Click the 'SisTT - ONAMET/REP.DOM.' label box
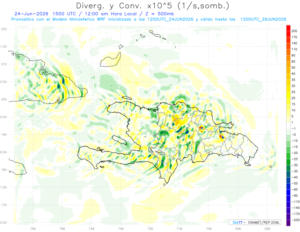 (x=255, y=222)
